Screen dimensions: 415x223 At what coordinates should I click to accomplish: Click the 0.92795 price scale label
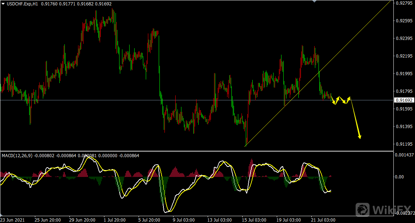[x=404, y=3]
